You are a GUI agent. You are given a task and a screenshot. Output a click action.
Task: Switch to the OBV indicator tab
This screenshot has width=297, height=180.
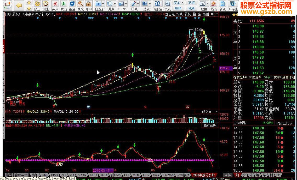[x=146, y=175]
